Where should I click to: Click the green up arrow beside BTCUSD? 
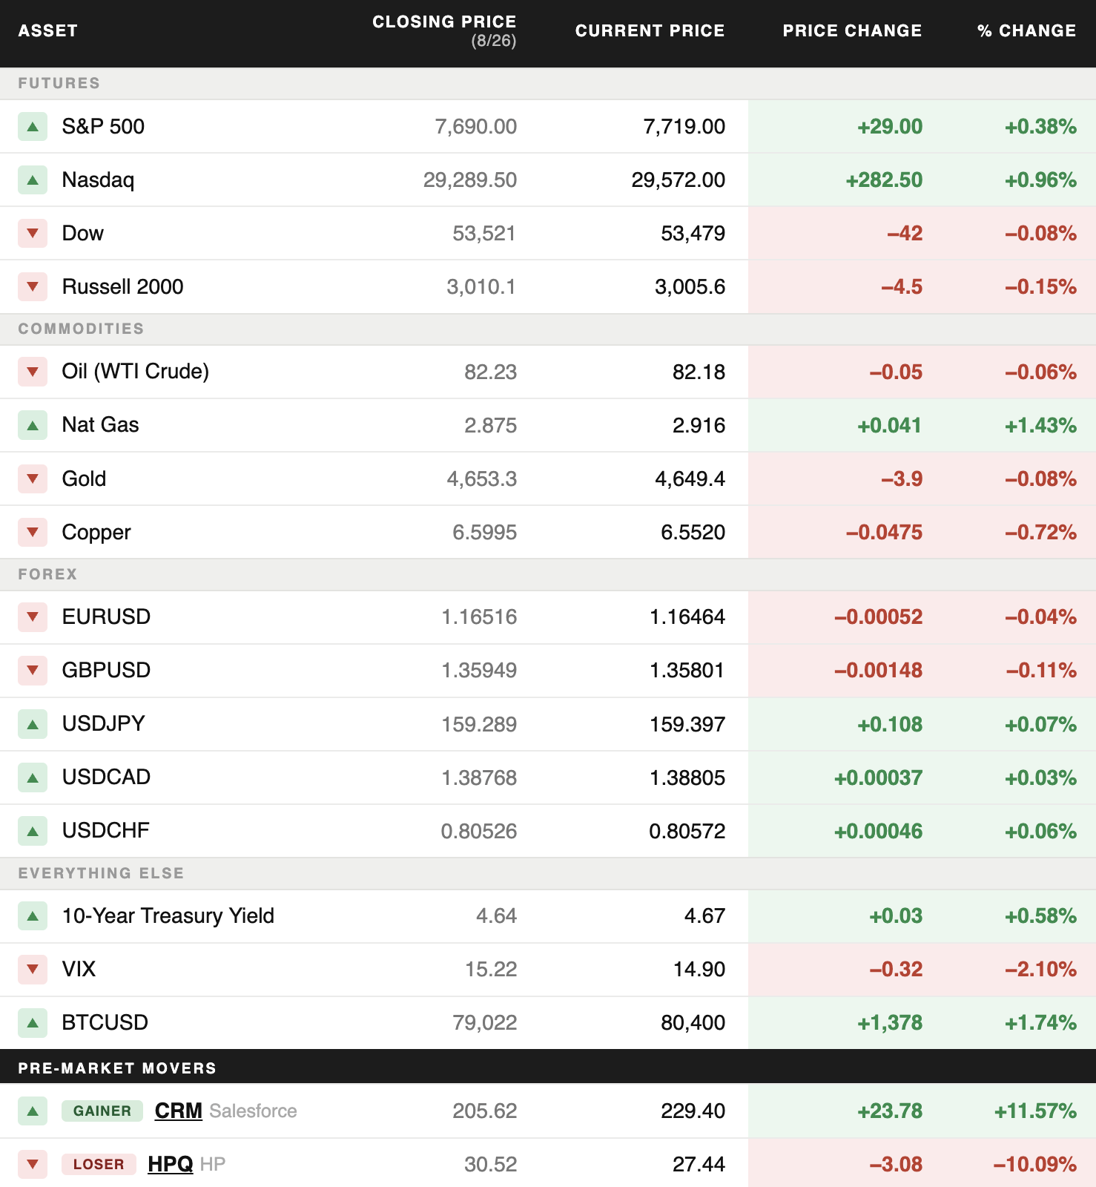point(33,1023)
